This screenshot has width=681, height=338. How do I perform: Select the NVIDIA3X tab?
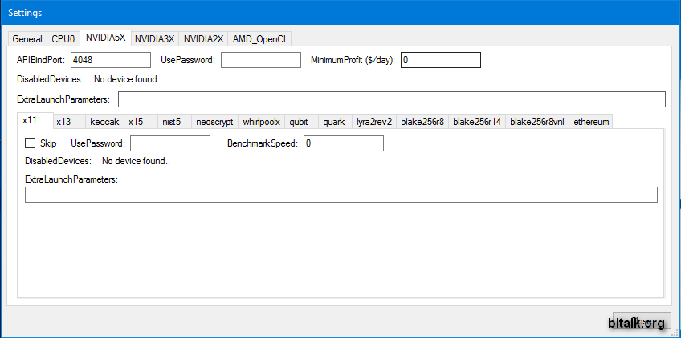pos(154,39)
